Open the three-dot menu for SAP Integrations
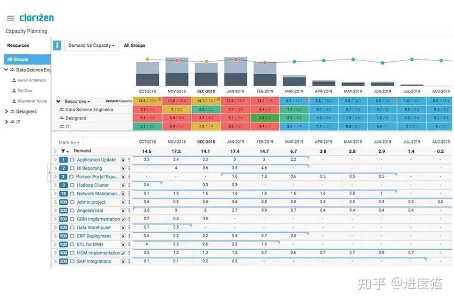 [129, 261]
